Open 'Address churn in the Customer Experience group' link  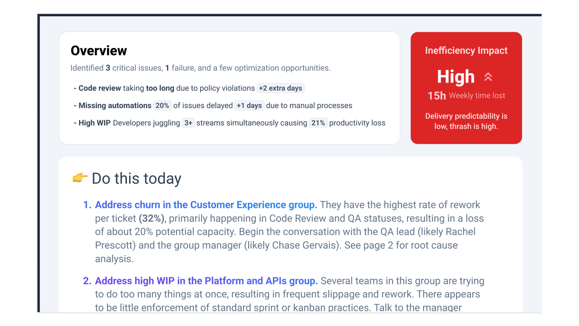pos(206,205)
